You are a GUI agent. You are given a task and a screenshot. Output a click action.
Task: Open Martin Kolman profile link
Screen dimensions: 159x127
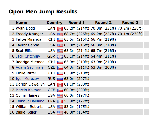[28, 90]
